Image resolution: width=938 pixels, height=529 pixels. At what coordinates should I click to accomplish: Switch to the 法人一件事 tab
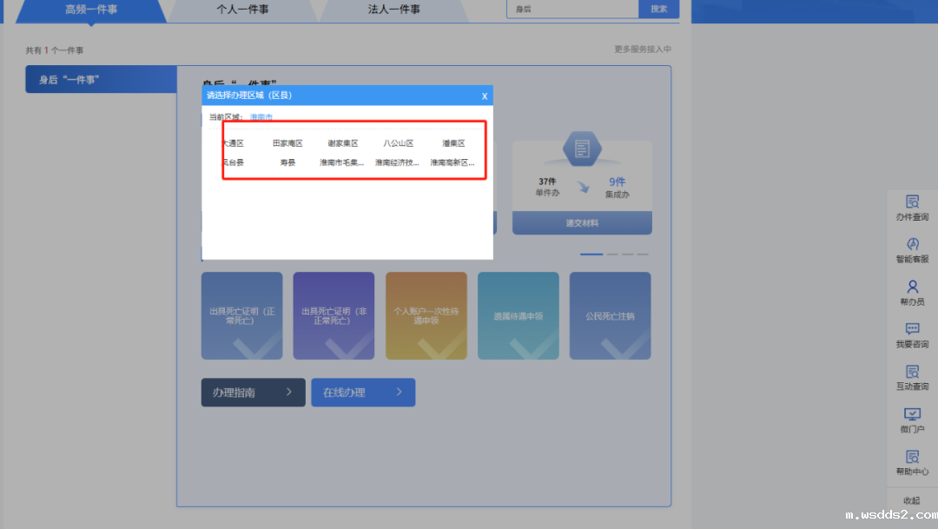pyautogui.click(x=393, y=10)
